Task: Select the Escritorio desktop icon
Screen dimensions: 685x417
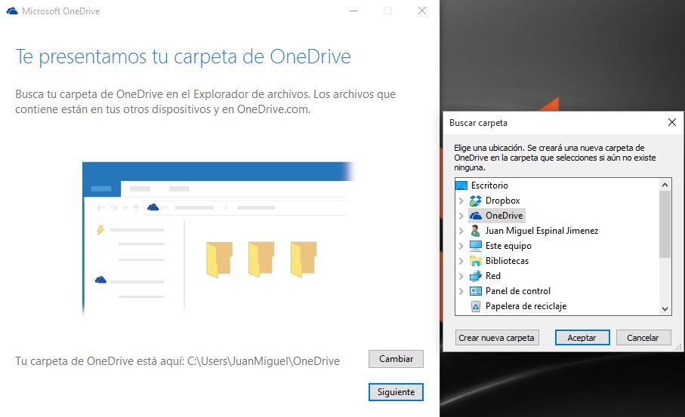Action: click(x=461, y=186)
